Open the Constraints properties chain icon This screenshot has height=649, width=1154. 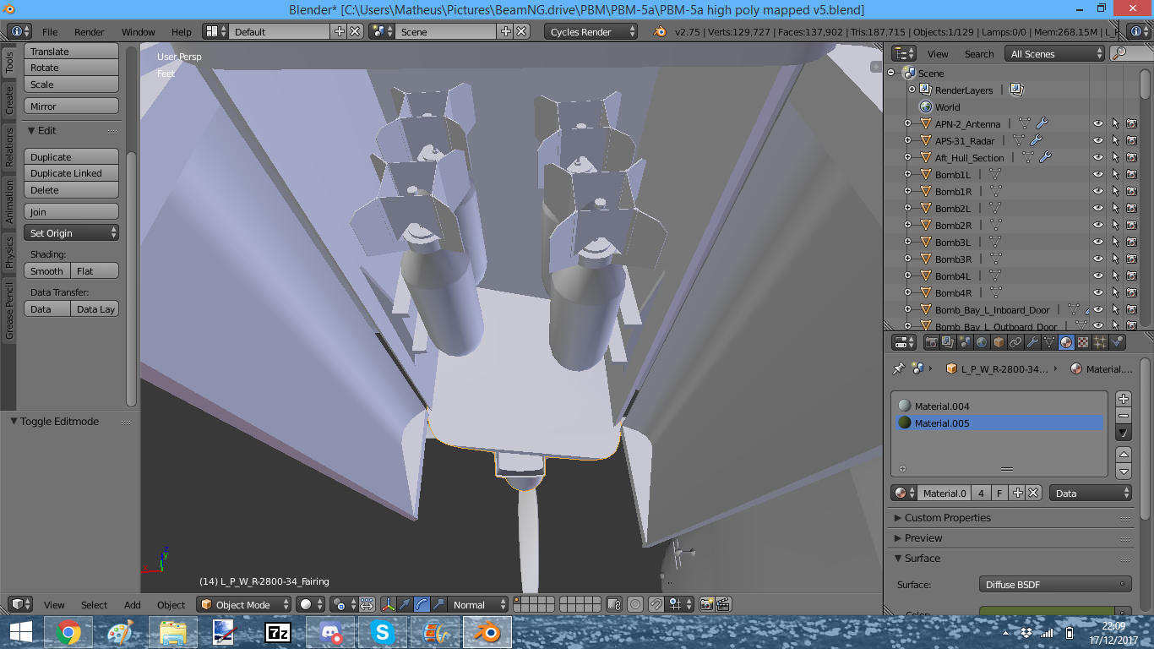(1015, 342)
